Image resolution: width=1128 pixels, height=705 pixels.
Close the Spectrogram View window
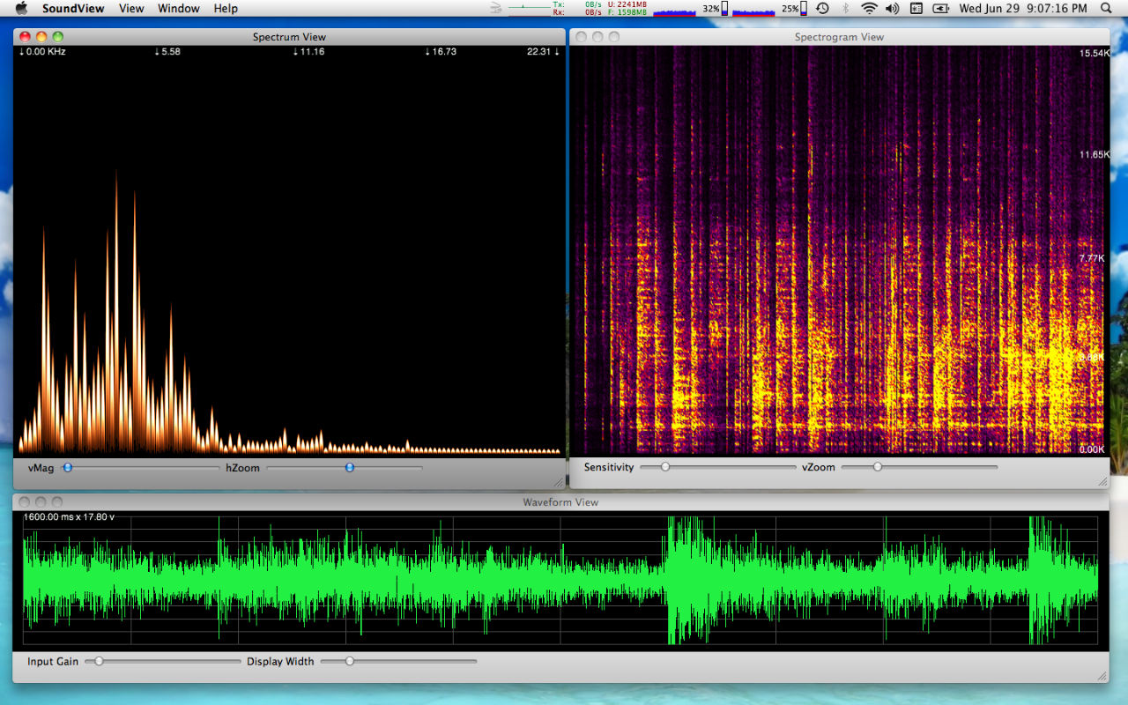pos(581,37)
